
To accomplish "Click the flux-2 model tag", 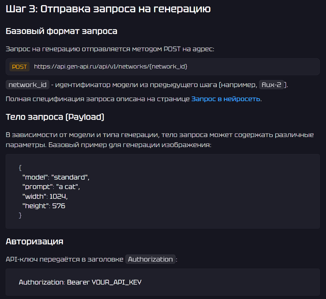I will [272, 85].
